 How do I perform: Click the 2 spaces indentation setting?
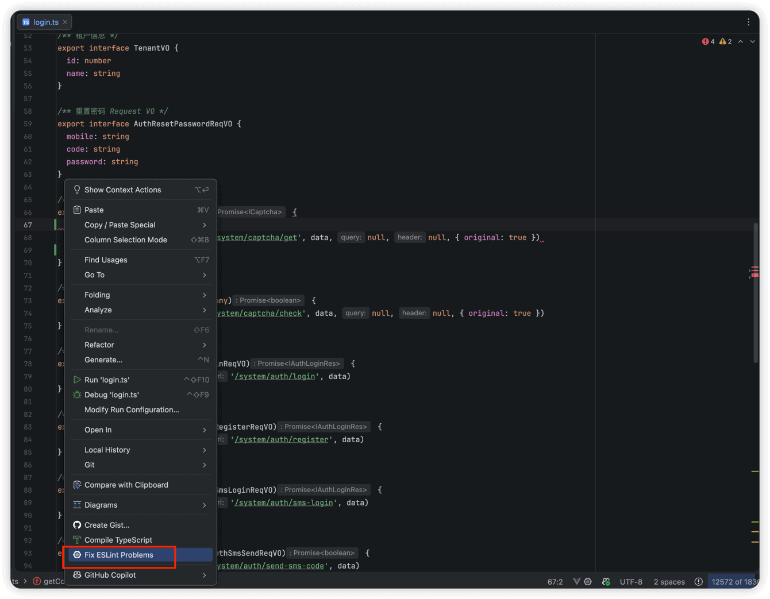pos(669,581)
